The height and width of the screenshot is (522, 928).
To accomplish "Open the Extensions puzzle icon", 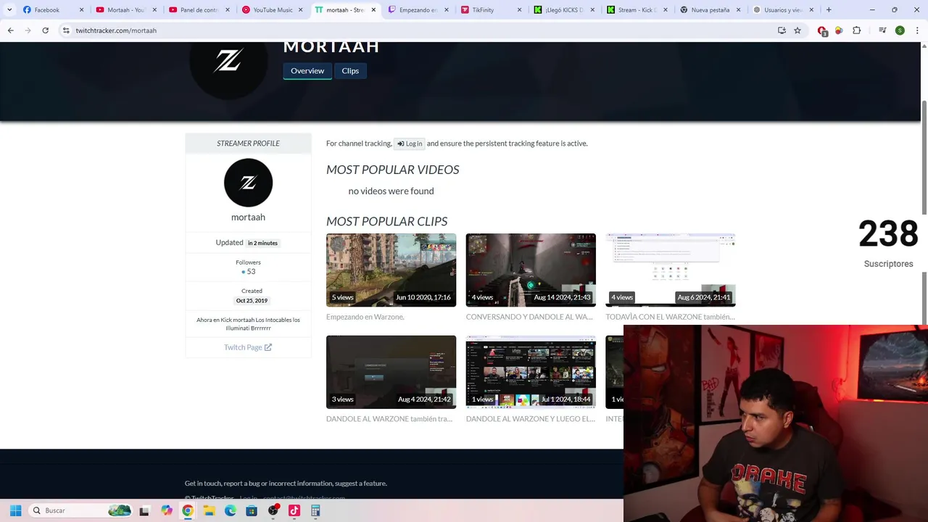I will [x=857, y=30].
